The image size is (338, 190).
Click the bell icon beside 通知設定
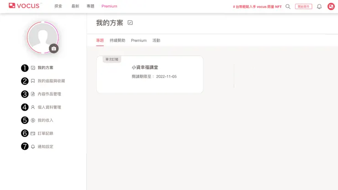click(x=33, y=147)
